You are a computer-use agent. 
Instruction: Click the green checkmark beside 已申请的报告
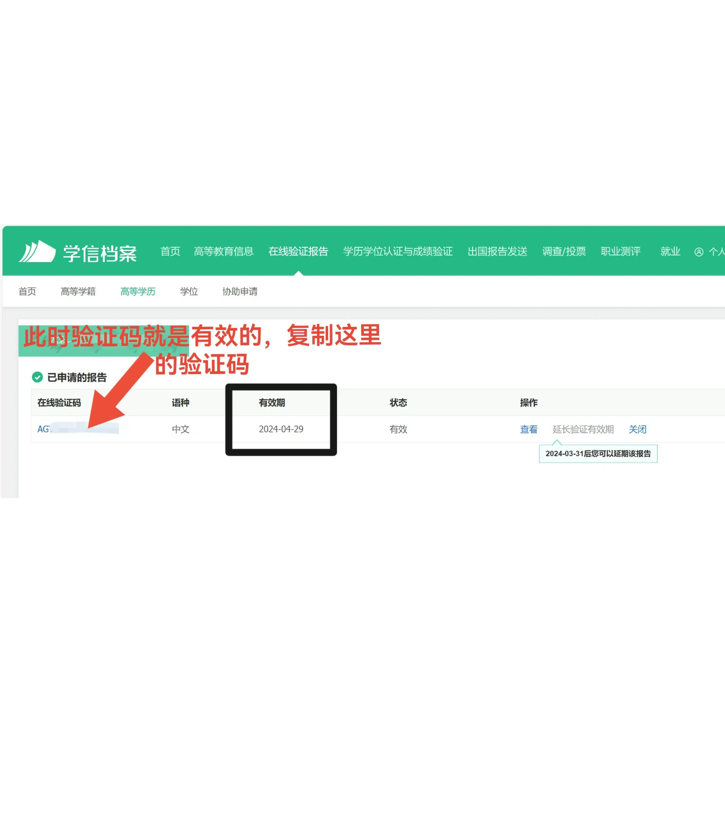[x=37, y=377]
